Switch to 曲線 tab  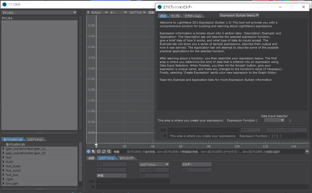coord(91,158)
